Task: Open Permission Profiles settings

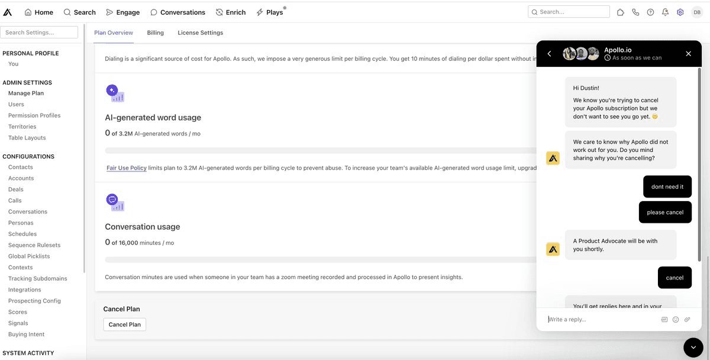Action: (x=34, y=116)
